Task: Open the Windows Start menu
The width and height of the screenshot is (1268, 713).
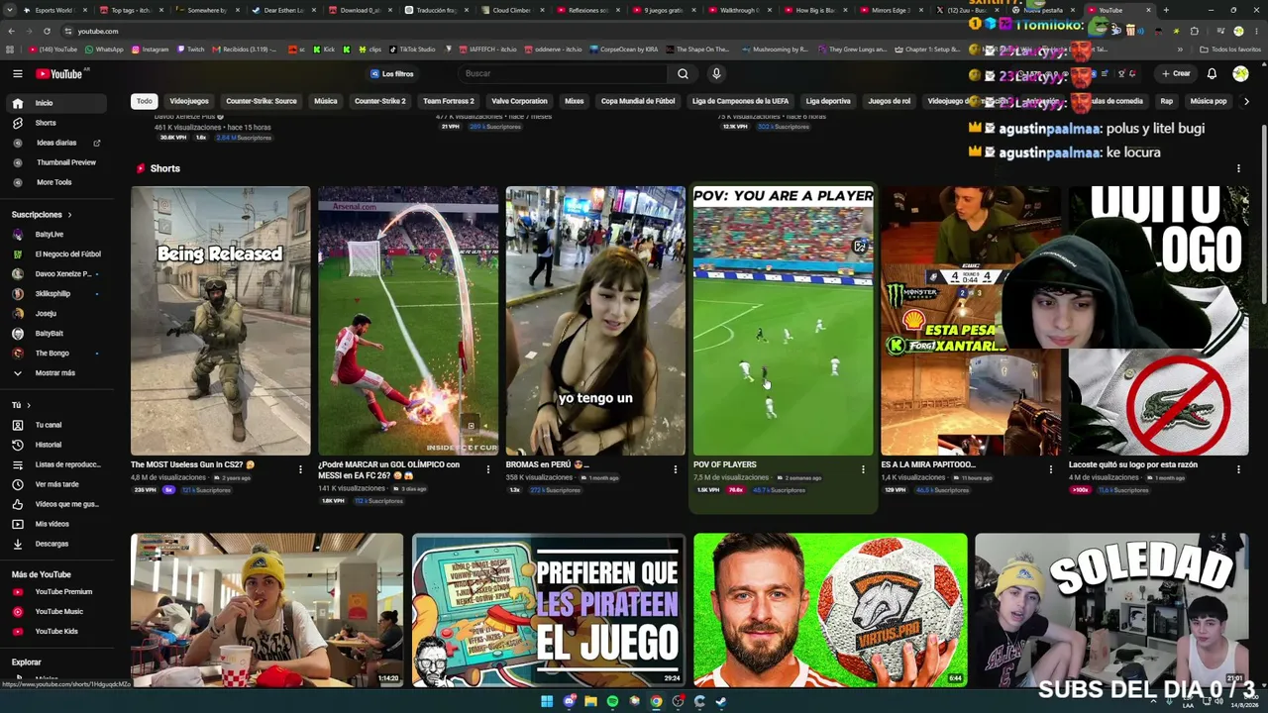Action: click(x=547, y=701)
